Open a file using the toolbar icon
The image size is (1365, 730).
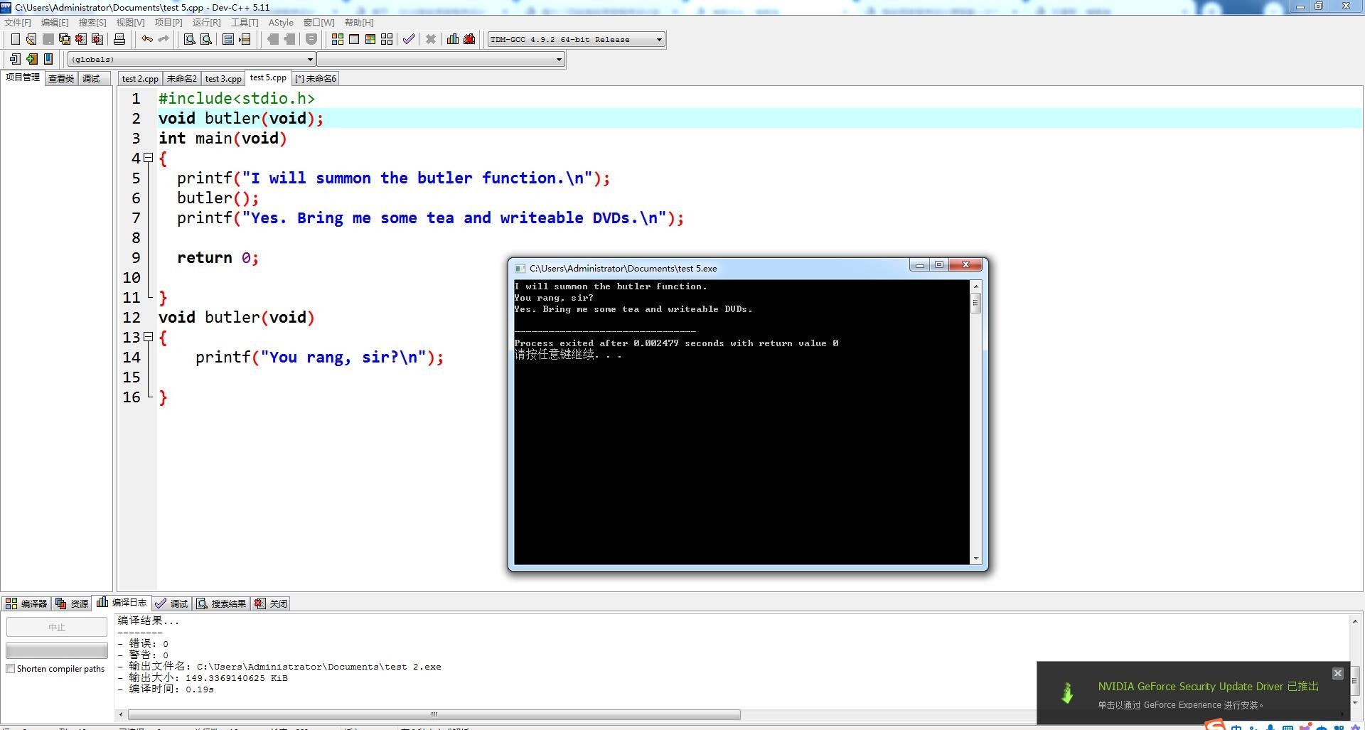31,39
